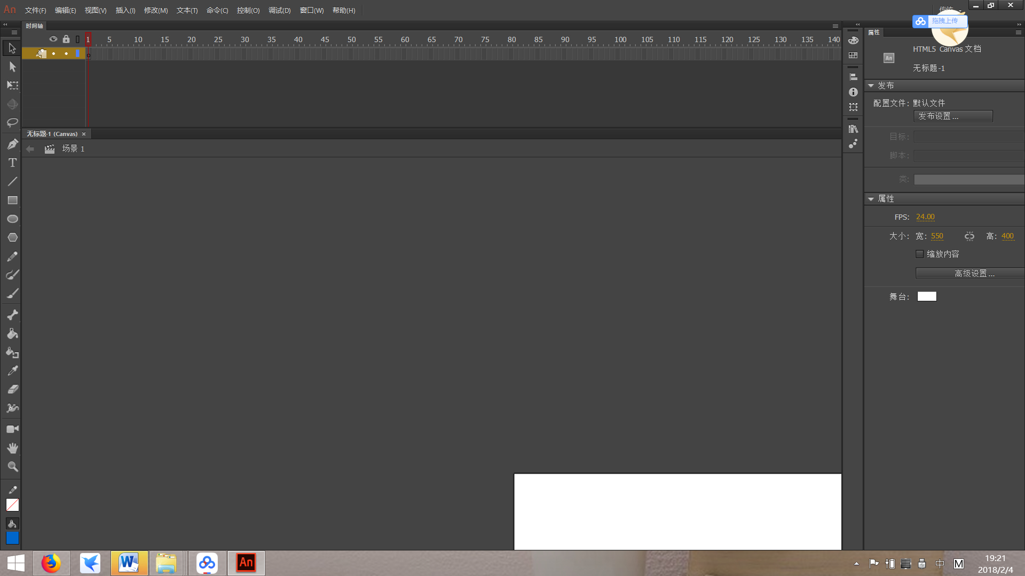Image resolution: width=1025 pixels, height=576 pixels.
Task: Open the 窗口(W) menu
Action: (312, 11)
